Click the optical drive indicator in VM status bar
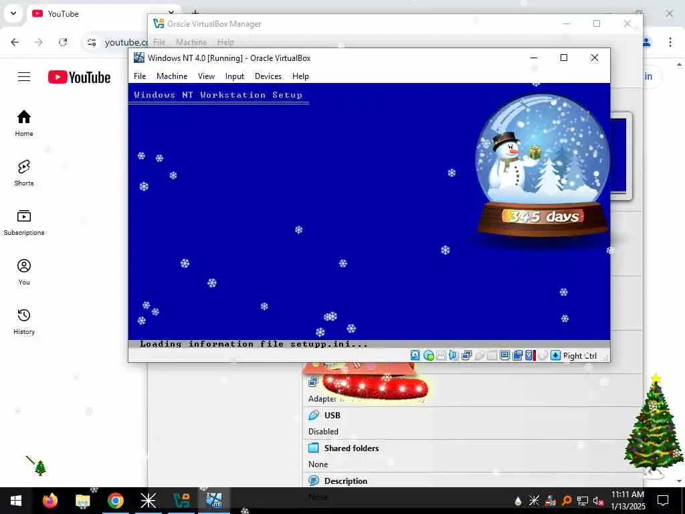Image resolution: width=685 pixels, height=514 pixels. pyautogui.click(x=429, y=355)
